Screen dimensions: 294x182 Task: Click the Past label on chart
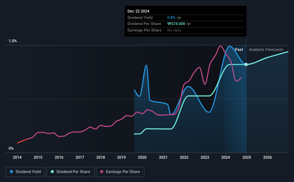click(x=239, y=49)
